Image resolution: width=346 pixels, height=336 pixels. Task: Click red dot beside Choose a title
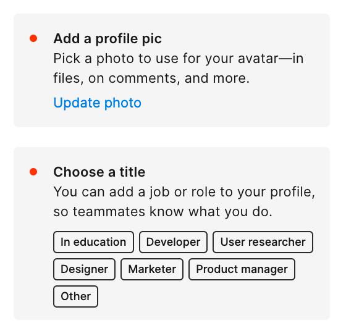pyautogui.click(x=33, y=172)
